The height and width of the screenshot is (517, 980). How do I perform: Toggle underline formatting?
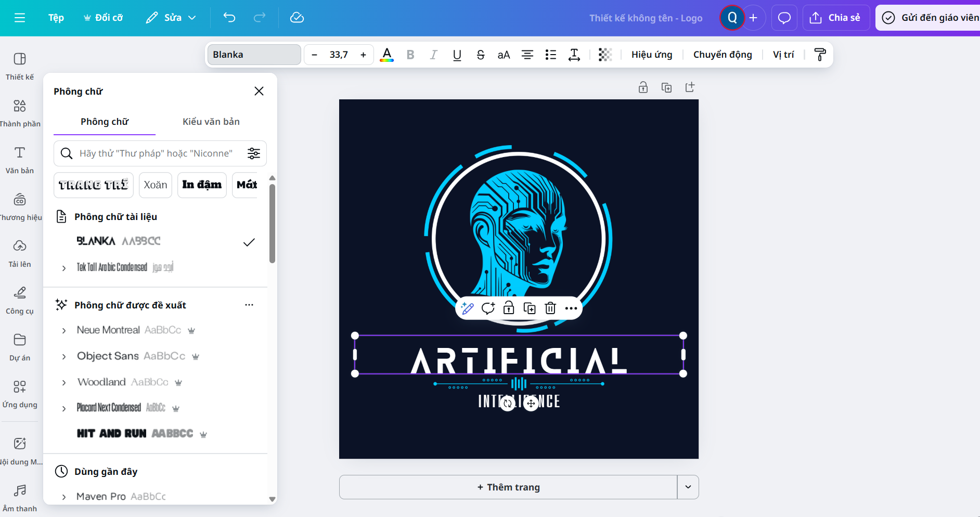pyautogui.click(x=457, y=55)
